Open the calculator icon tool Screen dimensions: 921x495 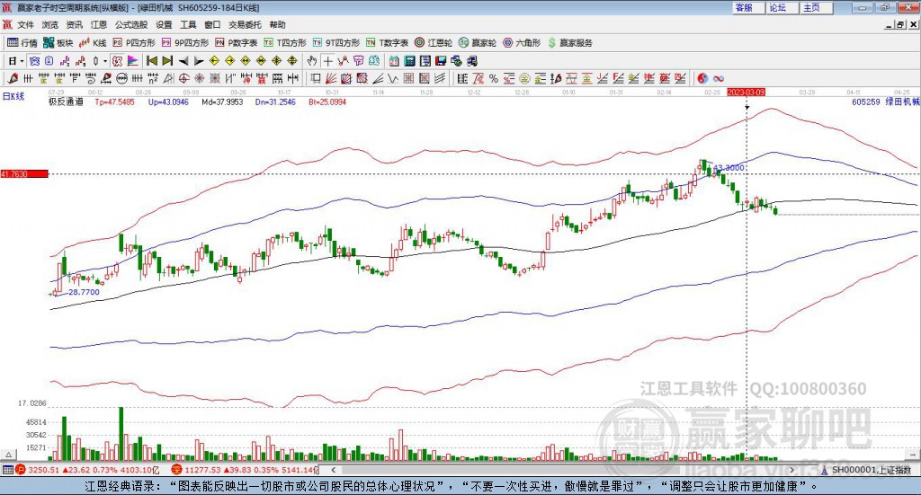click(x=409, y=61)
